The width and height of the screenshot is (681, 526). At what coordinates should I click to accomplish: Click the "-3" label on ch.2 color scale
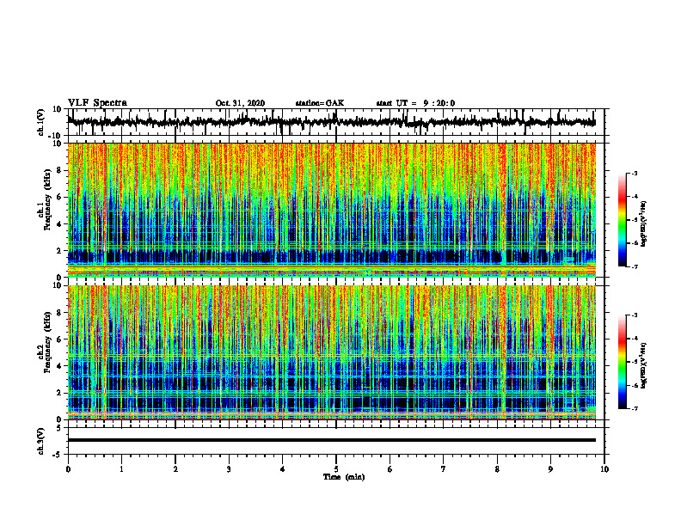tap(634, 315)
